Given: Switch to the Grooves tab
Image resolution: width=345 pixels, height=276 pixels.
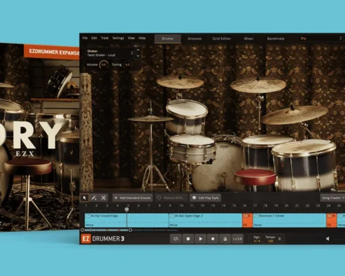Looking at the screenshot, I should click(x=195, y=39).
